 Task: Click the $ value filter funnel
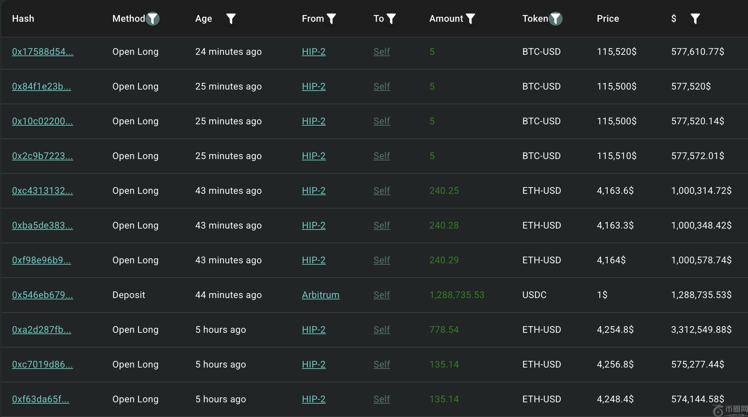pyautogui.click(x=695, y=19)
